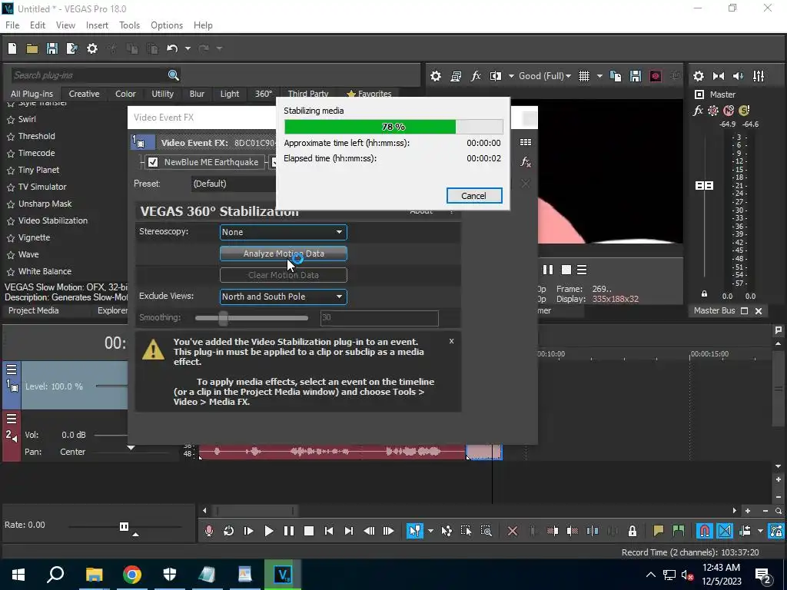
Task: Click the Search plug-ins input field
Action: 89,75
